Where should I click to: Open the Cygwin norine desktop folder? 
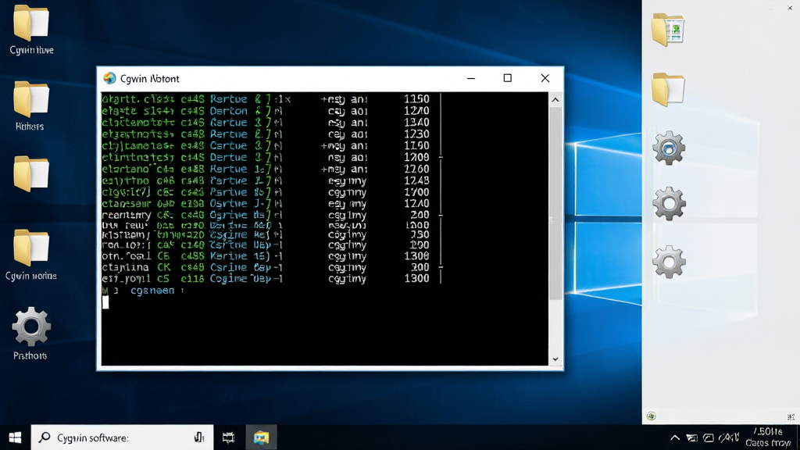pyautogui.click(x=31, y=255)
